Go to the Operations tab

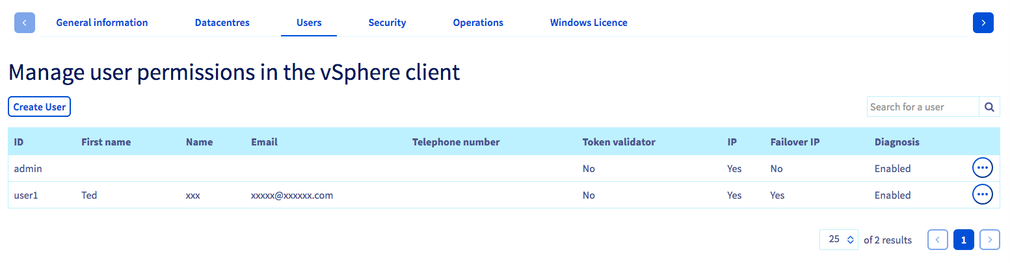pos(478,23)
